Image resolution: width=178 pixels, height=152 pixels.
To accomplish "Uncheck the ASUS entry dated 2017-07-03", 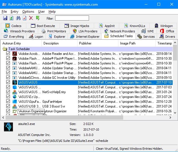I will (8, 87).
